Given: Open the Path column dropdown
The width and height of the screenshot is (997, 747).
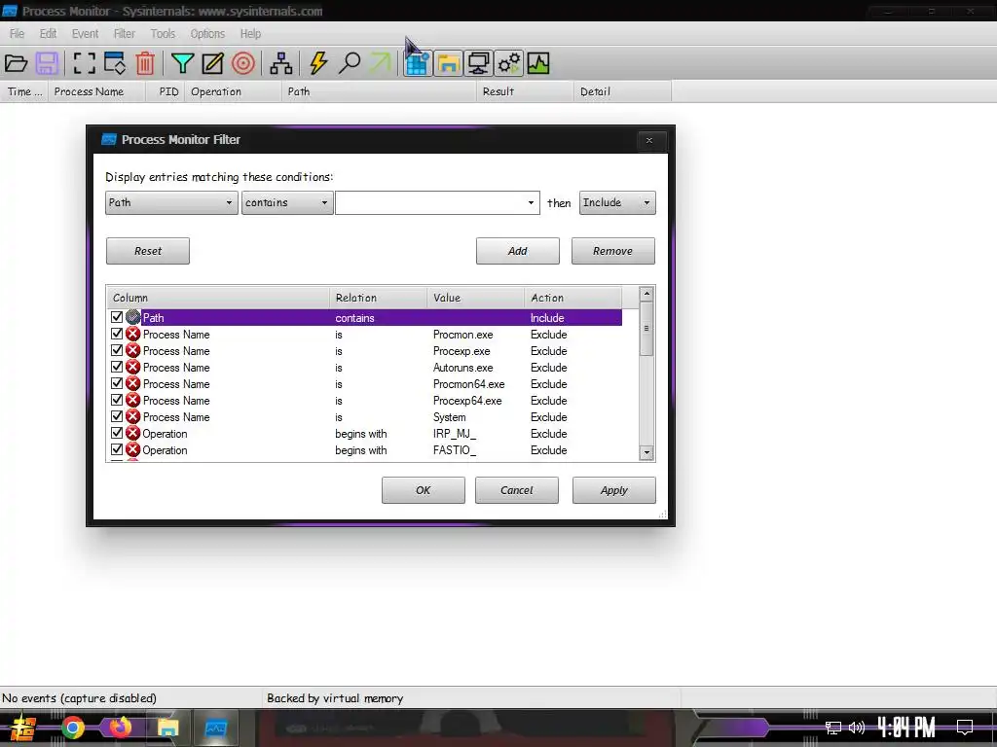Looking at the screenshot, I should [x=171, y=202].
